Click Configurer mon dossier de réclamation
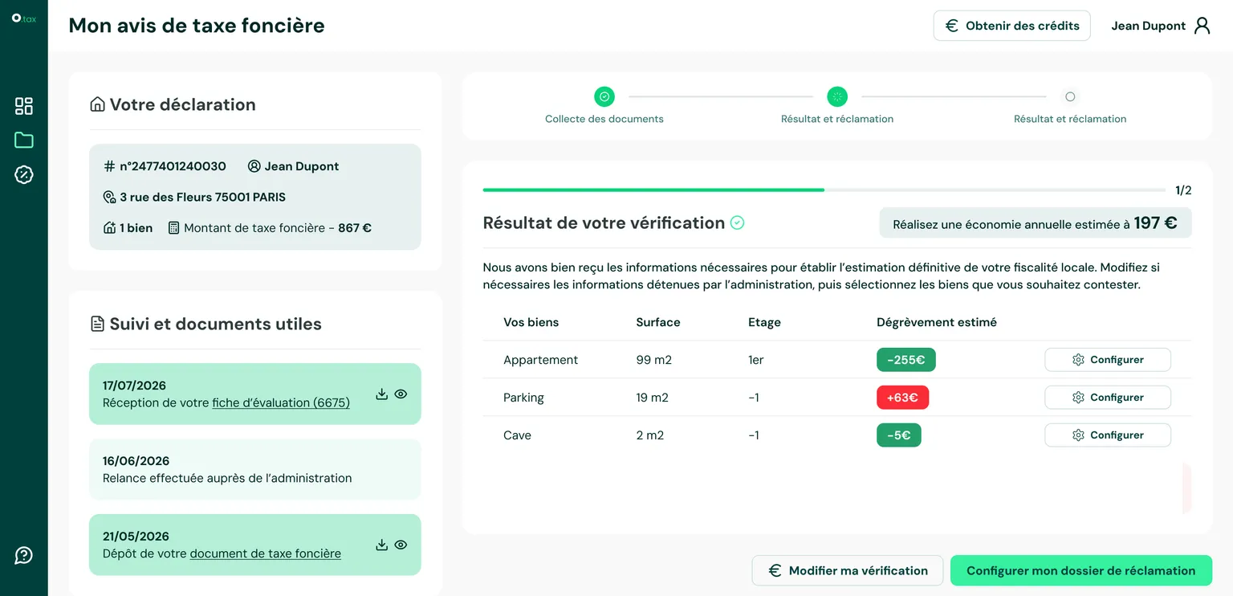The height and width of the screenshot is (596, 1233). pos(1080,570)
